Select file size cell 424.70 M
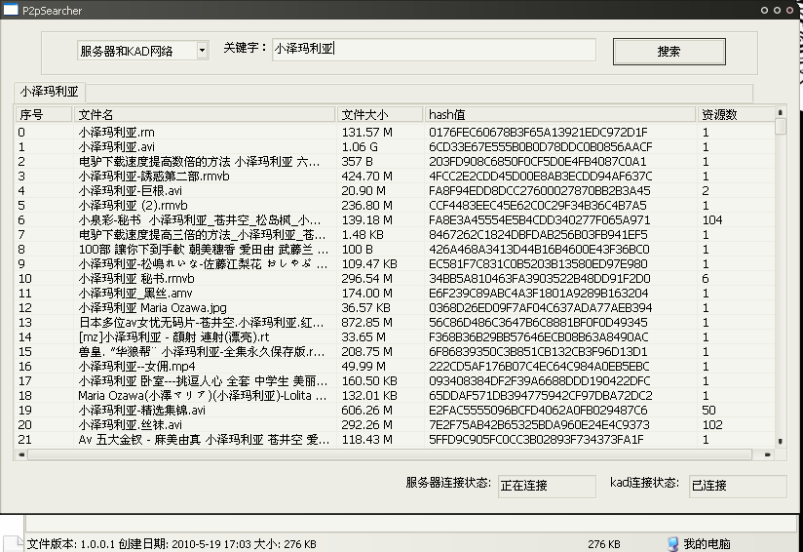Viewport: 803px width, 552px height. click(366, 177)
